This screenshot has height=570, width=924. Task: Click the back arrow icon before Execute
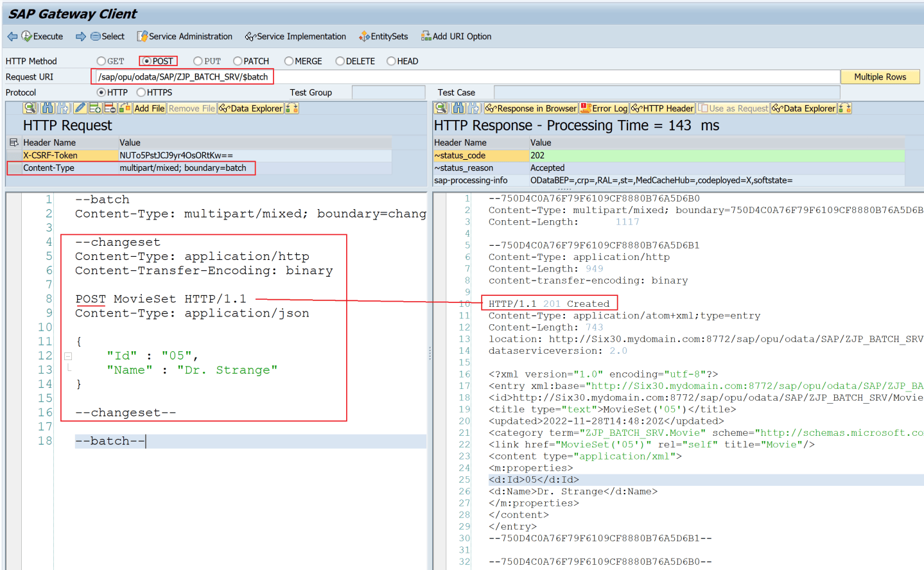pyautogui.click(x=12, y=37)
